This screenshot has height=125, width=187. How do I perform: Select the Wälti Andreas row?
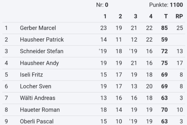click(x=94, y=98)
